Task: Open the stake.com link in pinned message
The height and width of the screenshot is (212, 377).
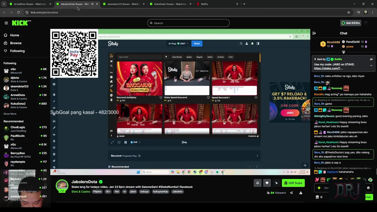Action: (328, 68)
